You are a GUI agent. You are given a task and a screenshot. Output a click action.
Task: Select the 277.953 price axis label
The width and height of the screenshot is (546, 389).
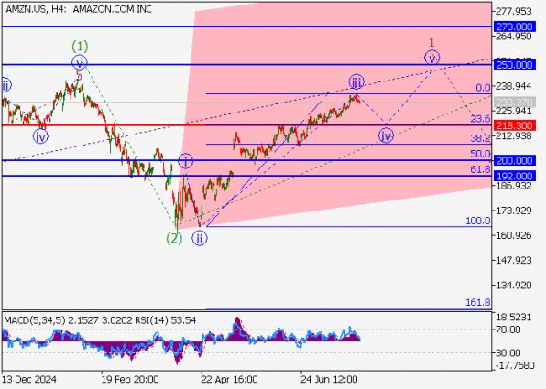(x=514, y=12)
